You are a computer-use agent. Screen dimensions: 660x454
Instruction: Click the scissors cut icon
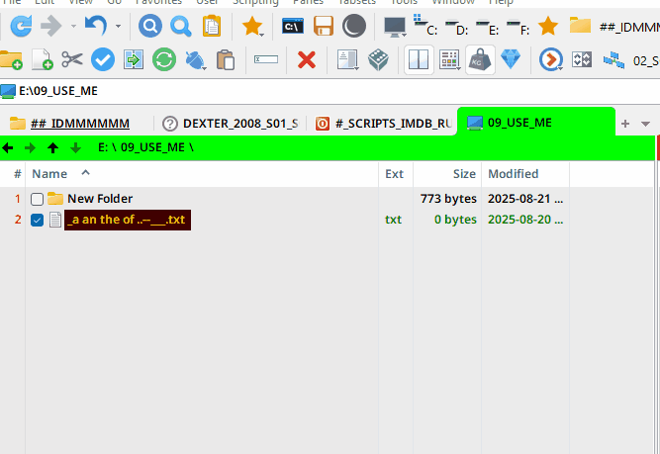click(71, 60)
